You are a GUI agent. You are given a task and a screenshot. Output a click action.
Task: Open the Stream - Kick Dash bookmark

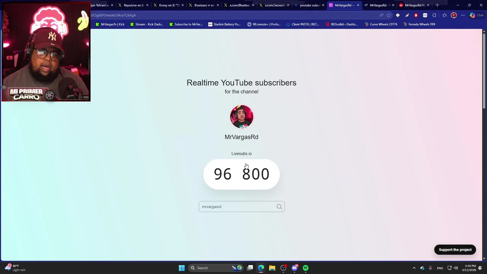[x=147, y=24]
